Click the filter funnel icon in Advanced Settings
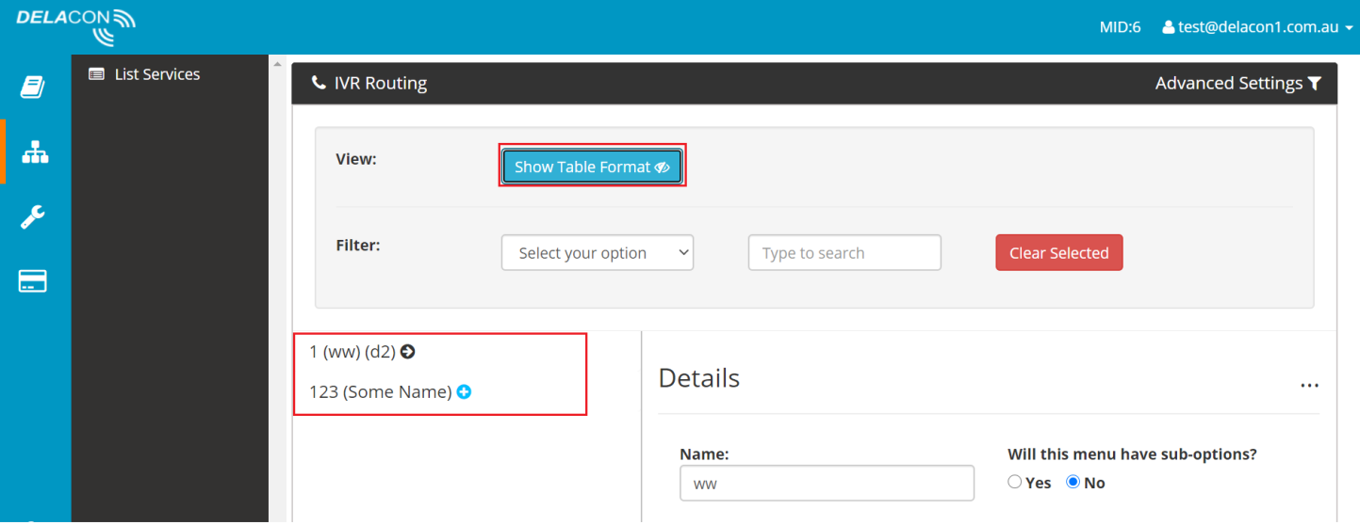This screenshot has height=525, width=1360. click(x=1314, y=84)
